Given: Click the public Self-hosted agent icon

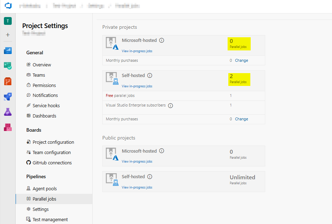Looking at the screenshot, I should (x=112, y=180).
